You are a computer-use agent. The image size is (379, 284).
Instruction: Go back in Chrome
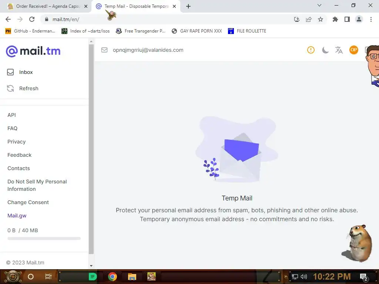pyautogui.click(x=8, y=19)
